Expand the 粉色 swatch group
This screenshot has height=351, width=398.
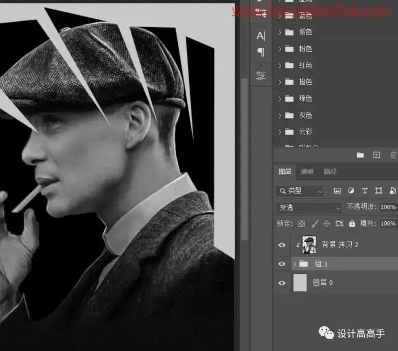[x=279, y=49]
